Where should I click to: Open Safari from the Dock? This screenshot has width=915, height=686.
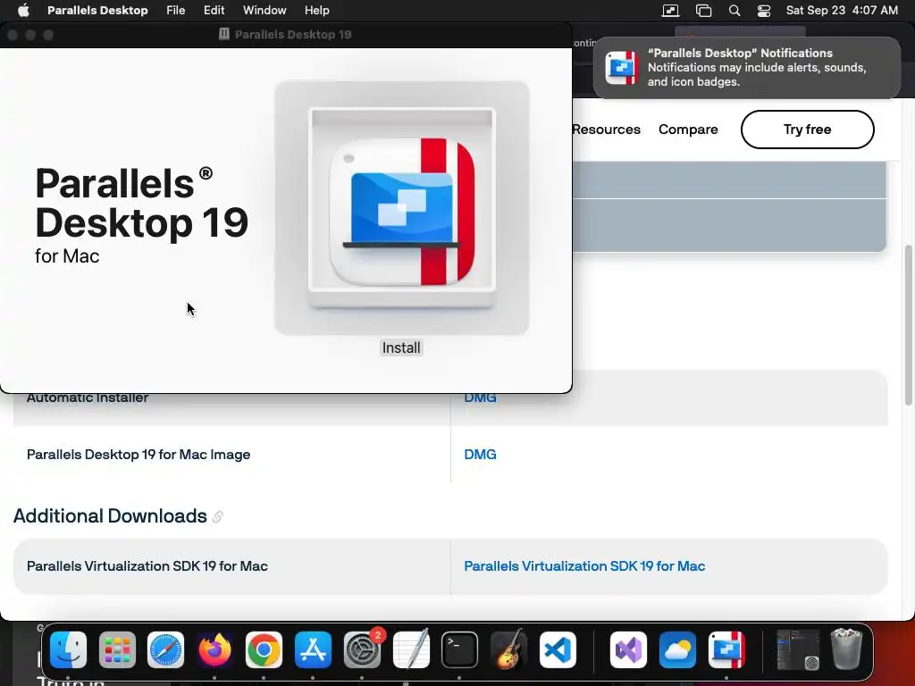(x=165, y=649)
